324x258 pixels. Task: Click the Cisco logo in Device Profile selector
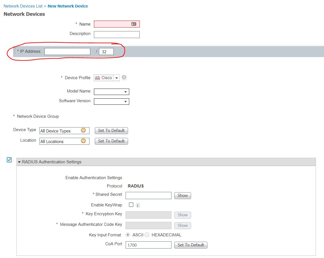(98, 78)
